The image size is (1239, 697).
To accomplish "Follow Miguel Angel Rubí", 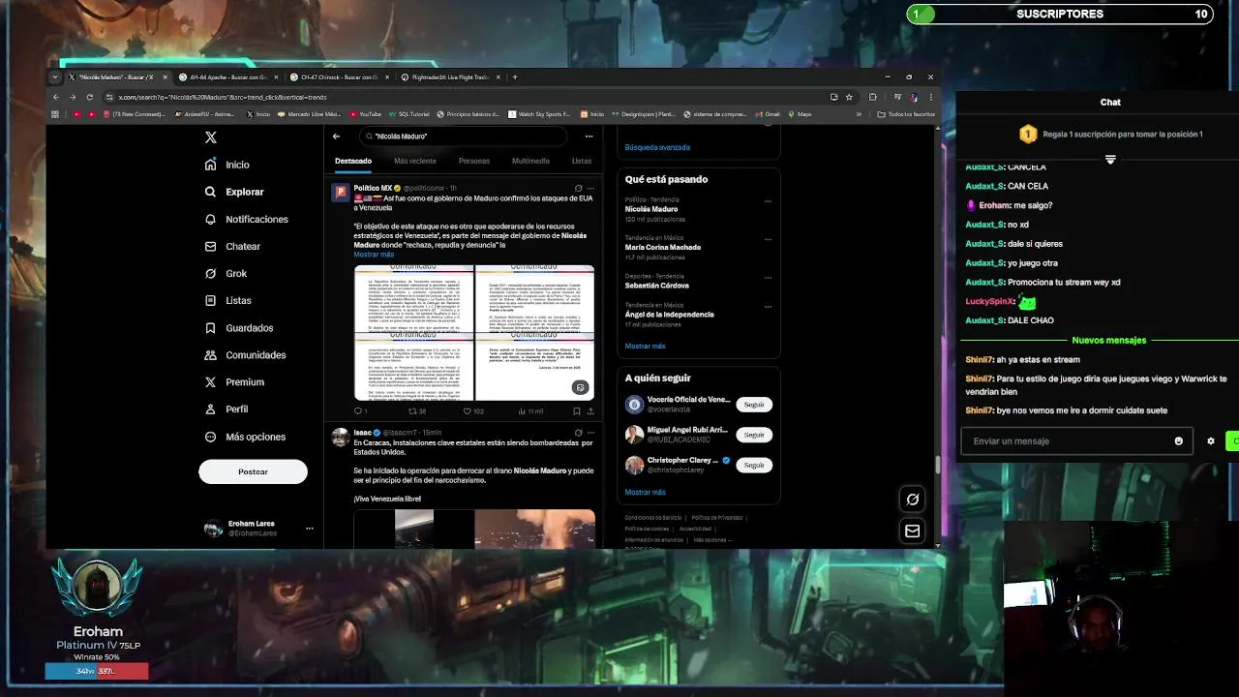I will 754,435.
